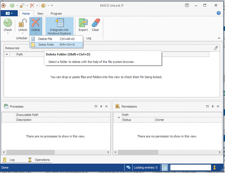This screenshot has height=173, width=225.
Task: Click Locking entries: 0 in status bar
Action: click(x=145, y=167)
